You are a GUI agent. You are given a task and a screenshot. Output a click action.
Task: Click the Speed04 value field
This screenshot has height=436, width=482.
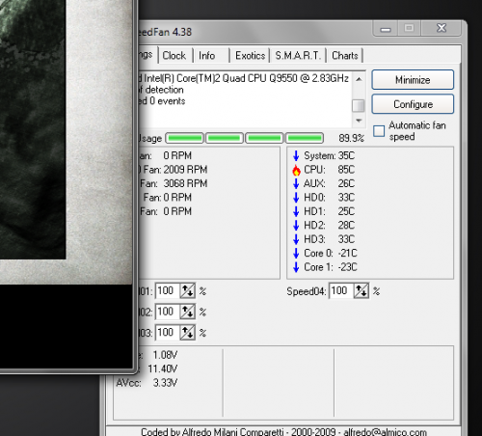tap(341, 291)
